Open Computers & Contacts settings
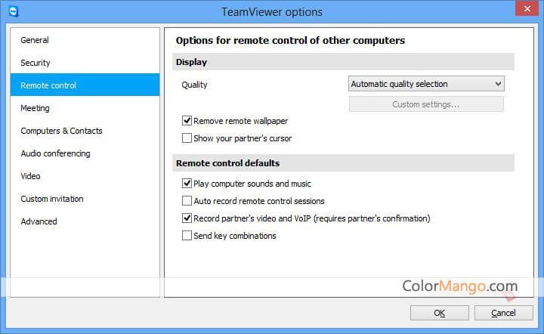The image size is (544, 334). click(x=61, y=131)
